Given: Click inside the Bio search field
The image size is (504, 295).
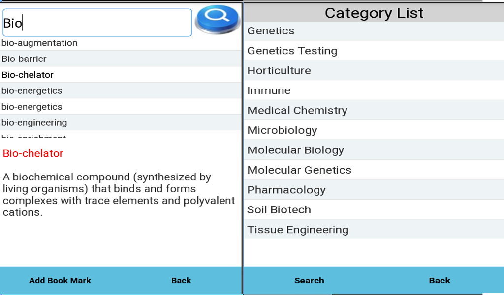Looking at the screenshot, I should pos(97,22).
